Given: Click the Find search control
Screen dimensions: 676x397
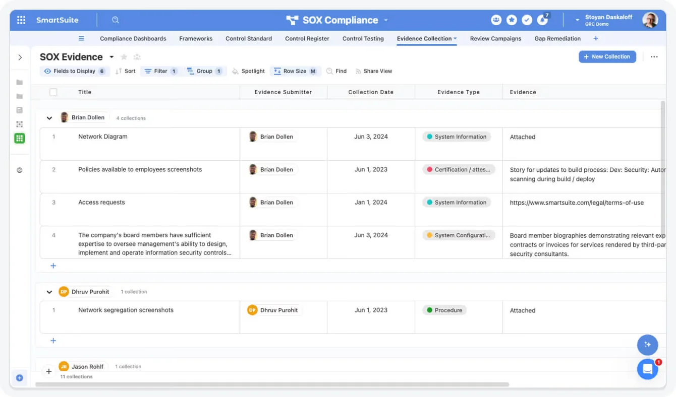Looking at the screenshot, I should pos(336,72).
